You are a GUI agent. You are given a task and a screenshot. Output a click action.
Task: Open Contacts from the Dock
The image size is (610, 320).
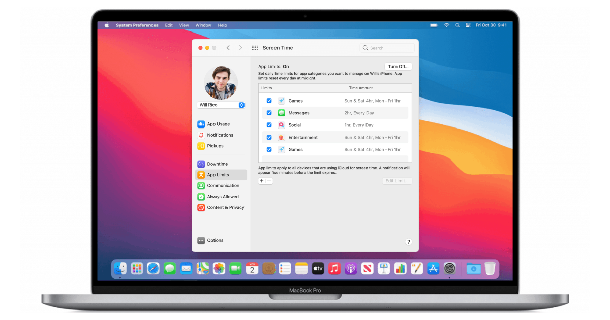click(268, 268)
